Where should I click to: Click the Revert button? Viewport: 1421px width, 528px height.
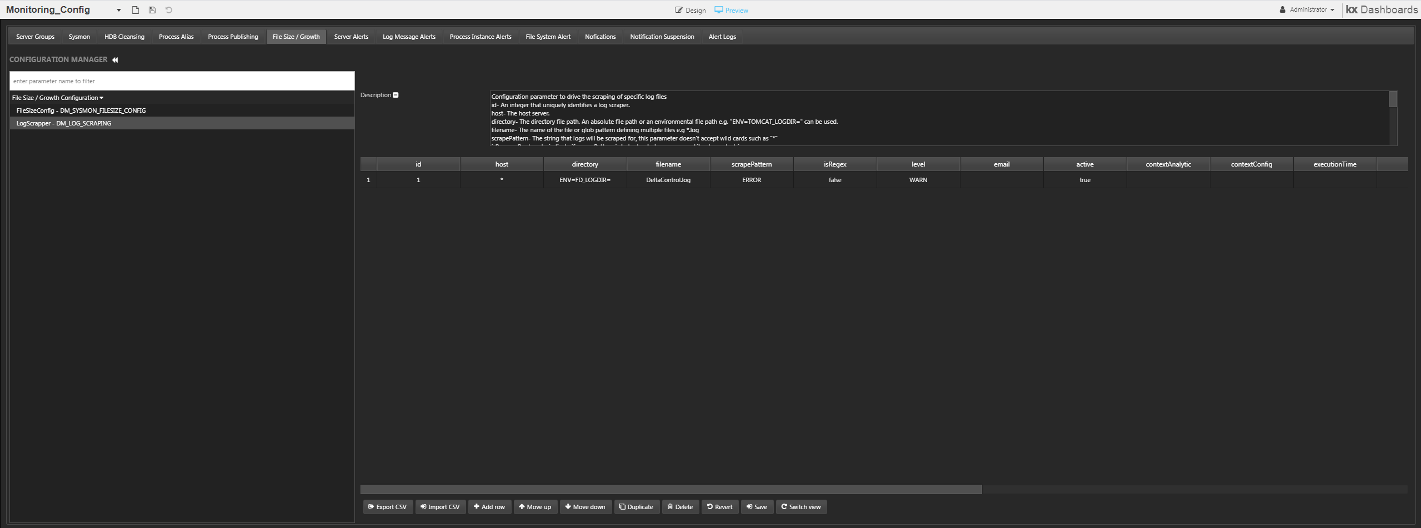720,507
